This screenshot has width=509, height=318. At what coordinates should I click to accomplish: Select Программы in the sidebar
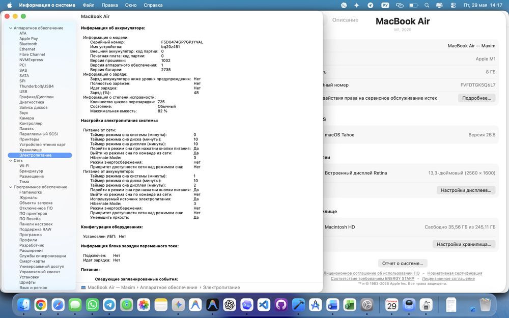[x=31, y=235]
